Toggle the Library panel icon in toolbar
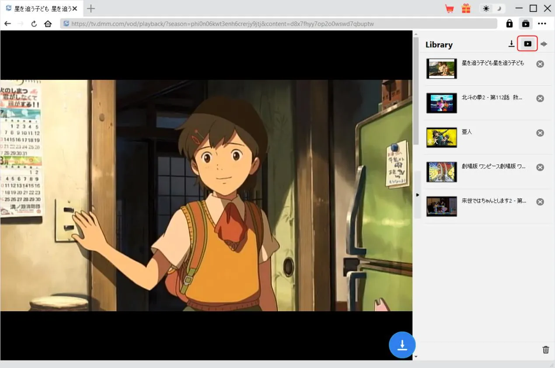 tap(526, 24)
